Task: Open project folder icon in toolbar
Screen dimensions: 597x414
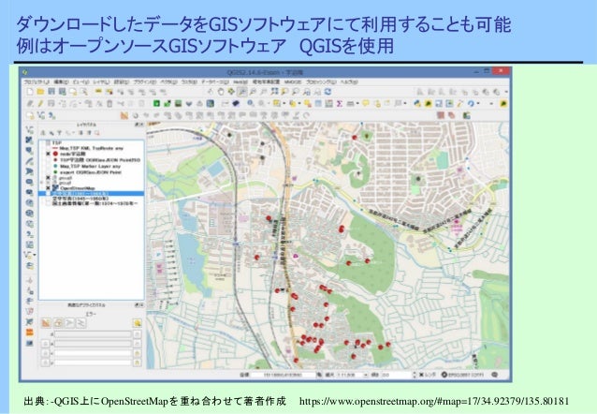Action: click(41, 92)
